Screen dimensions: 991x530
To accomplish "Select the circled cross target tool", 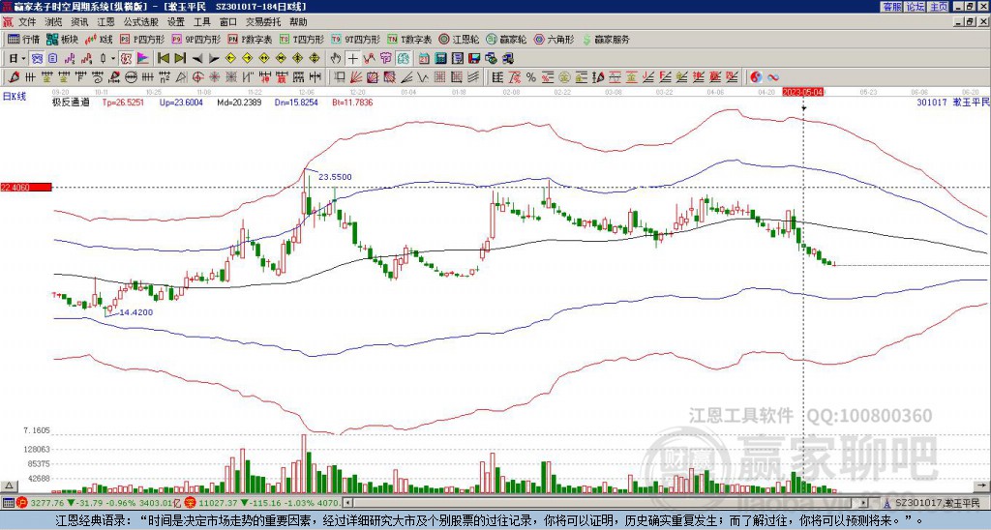I will 197,77.
